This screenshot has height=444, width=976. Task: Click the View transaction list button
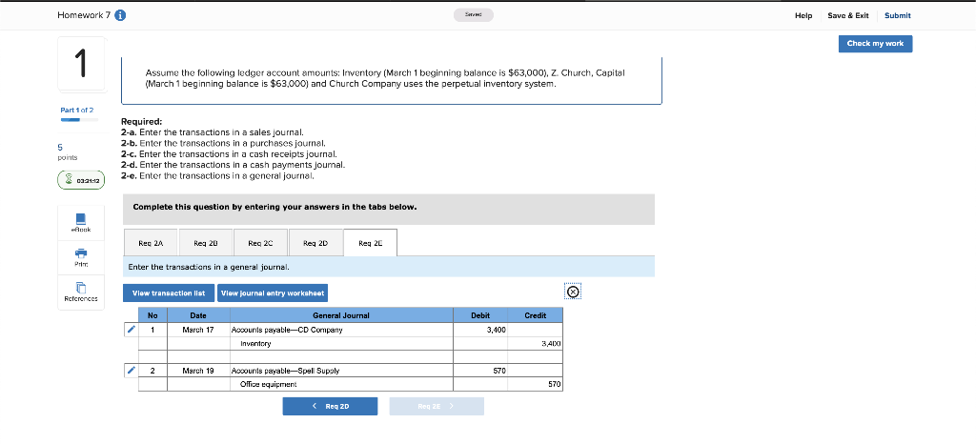click(x=169, y=293)
